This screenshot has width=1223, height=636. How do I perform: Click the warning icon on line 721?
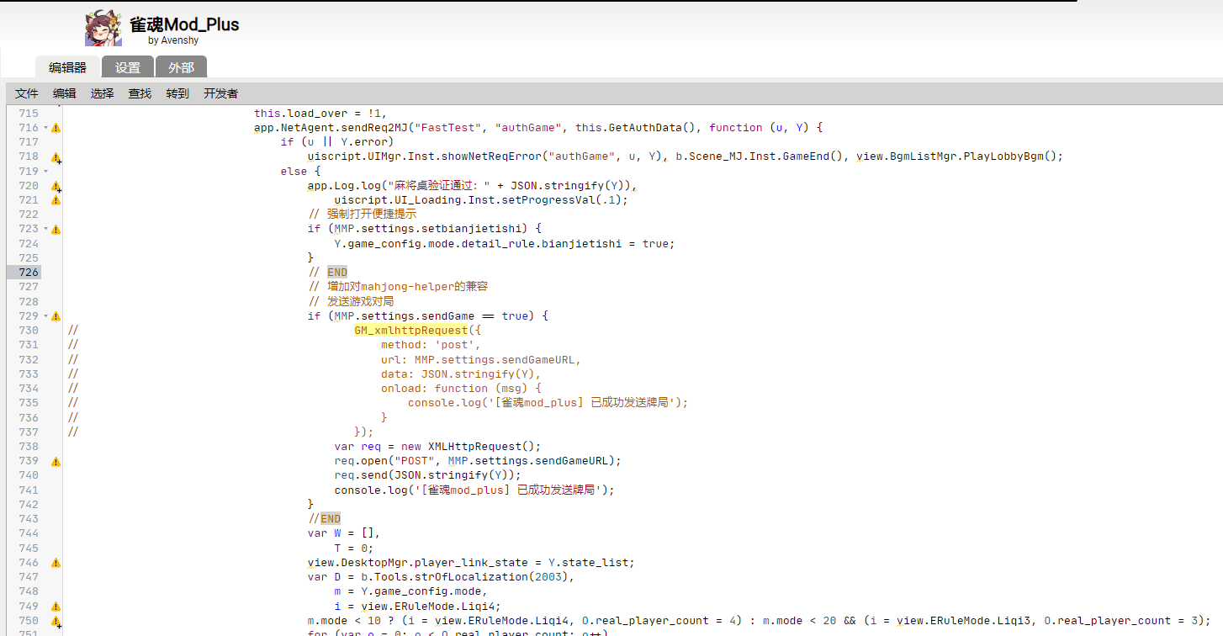[x=56, y=200]
